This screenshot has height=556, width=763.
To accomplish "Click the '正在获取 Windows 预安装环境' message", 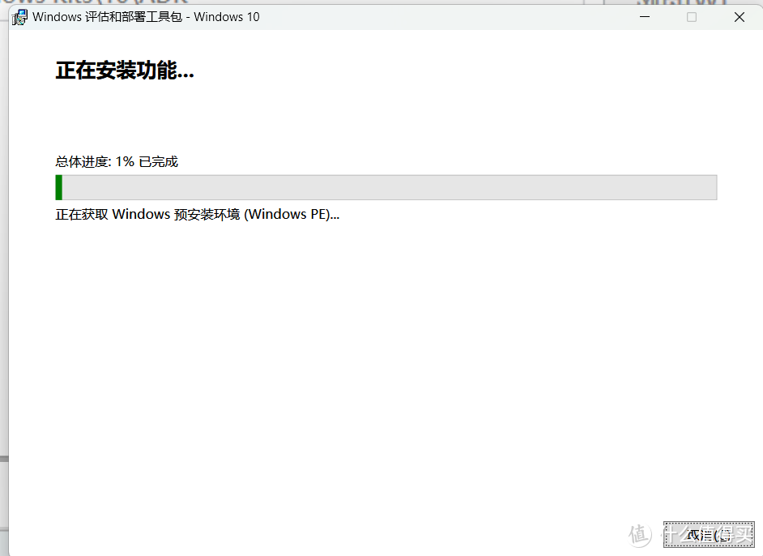I will point(197,214).
